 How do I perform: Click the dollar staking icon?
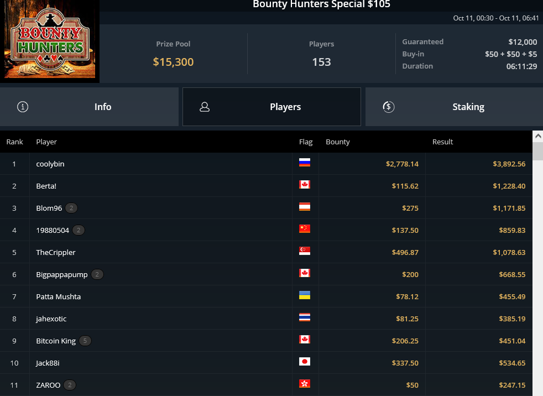pyautogui.click(x=389, y=107)
